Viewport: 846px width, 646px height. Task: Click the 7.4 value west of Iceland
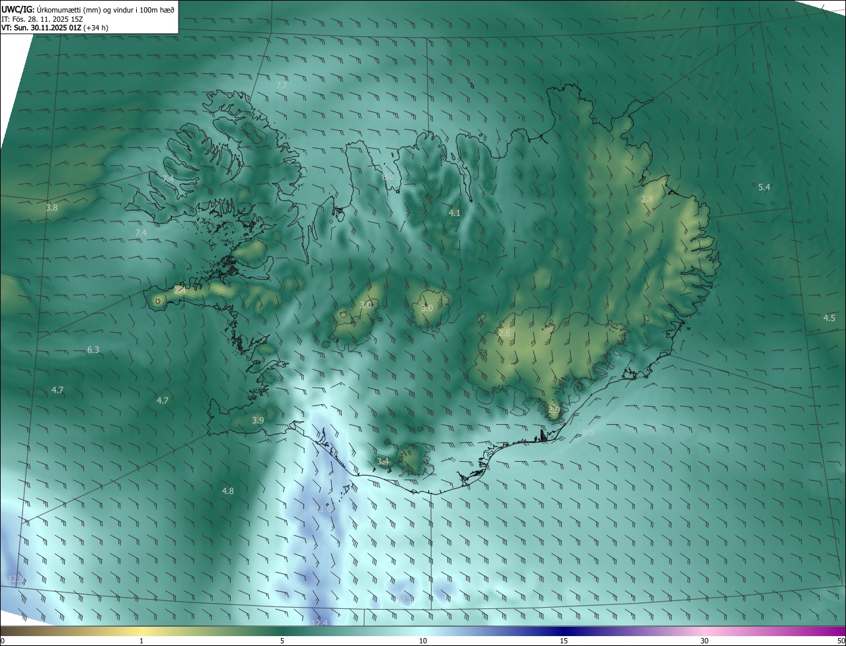coord(141,233)
